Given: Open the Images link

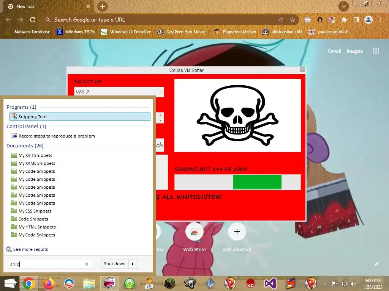Looking at the screenshot, I should [354, 51].
